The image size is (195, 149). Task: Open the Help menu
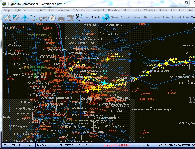(x=182, y=10)
